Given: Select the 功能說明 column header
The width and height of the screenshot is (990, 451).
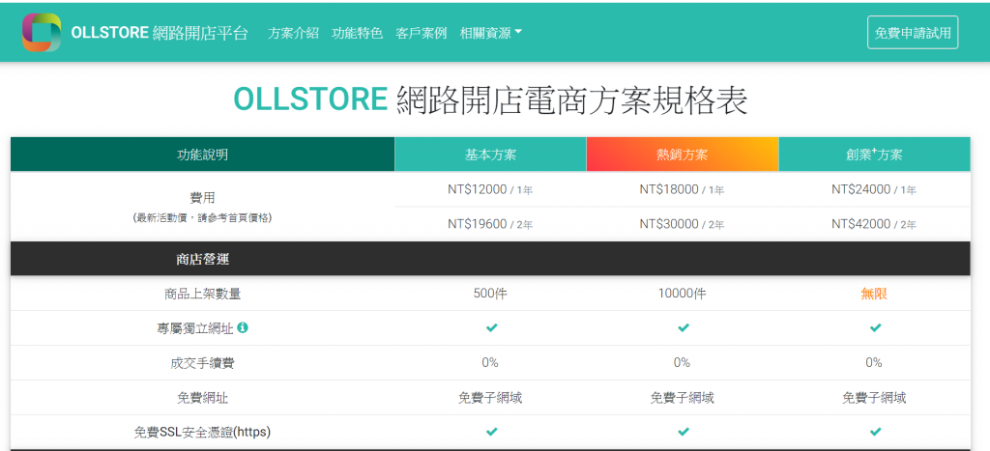Looking at the screenshot, I should coord(203,155).
